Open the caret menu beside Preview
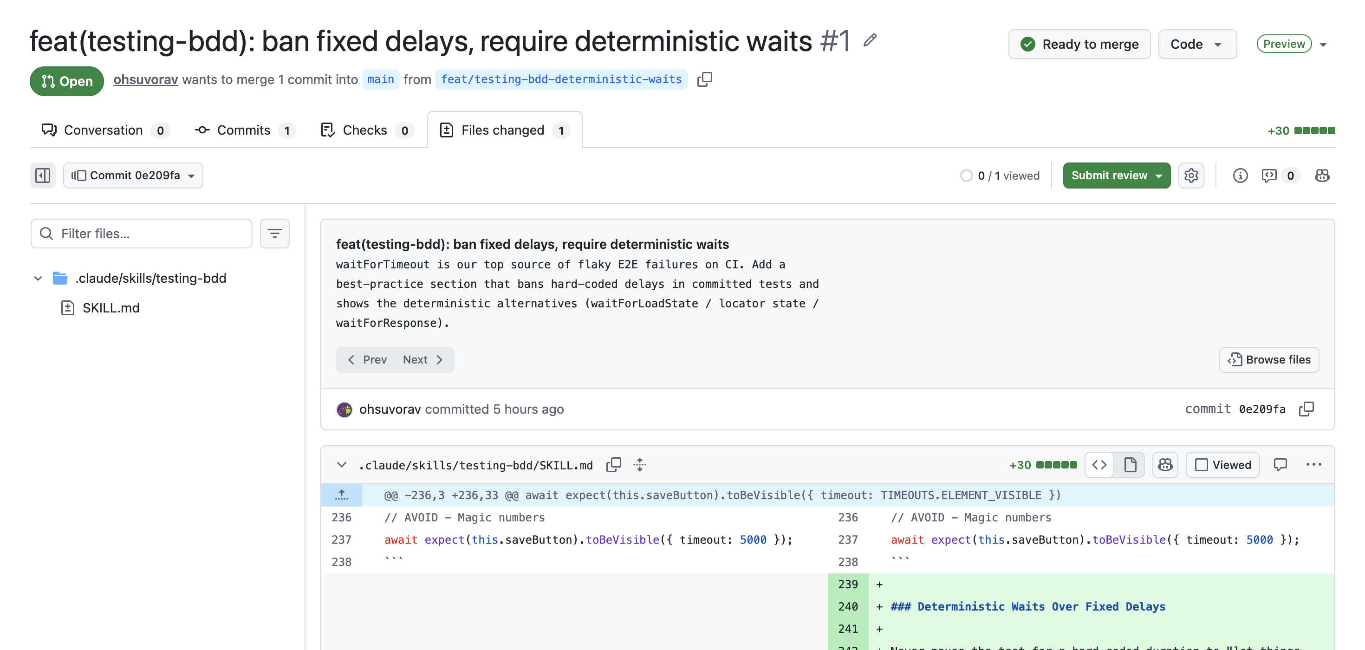 tap(1323, 45)
